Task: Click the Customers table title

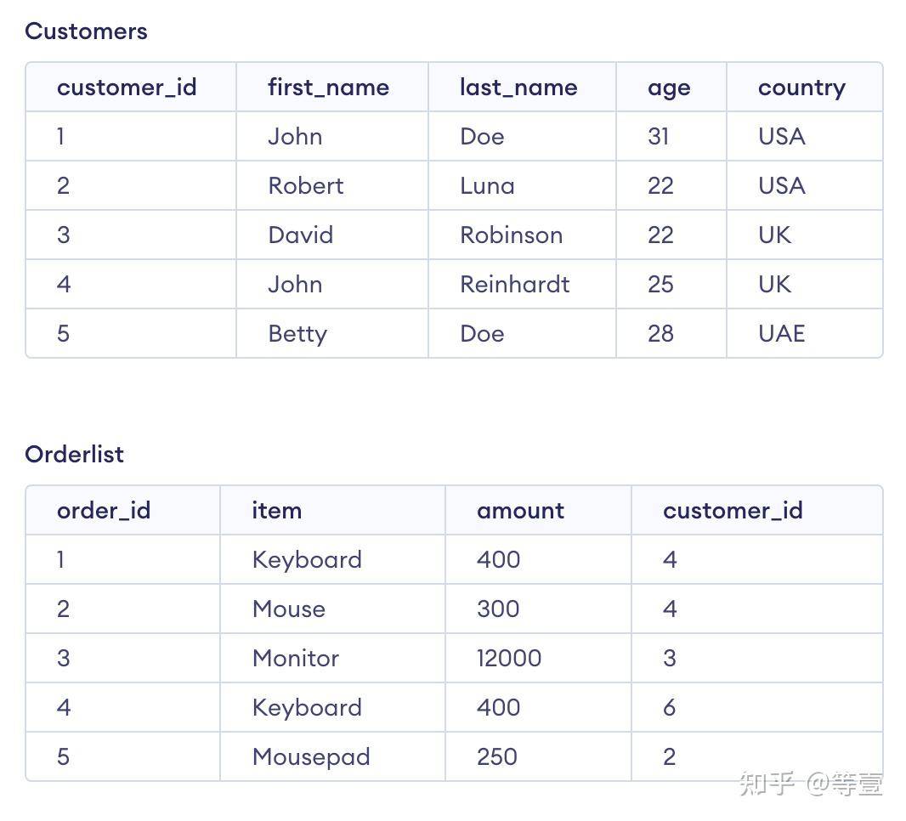Action: tap(86, 31)
